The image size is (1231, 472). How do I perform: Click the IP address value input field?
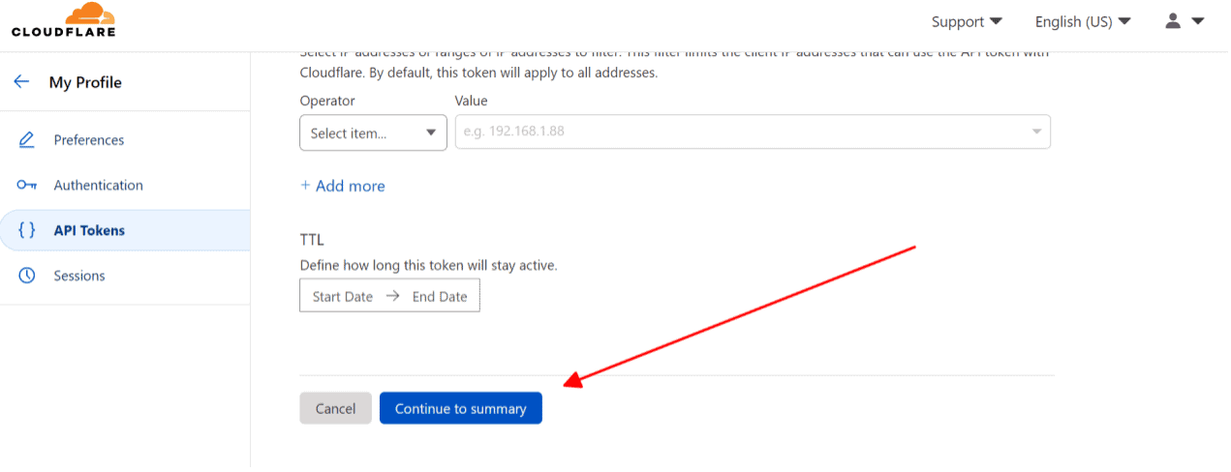click(753, 133)
